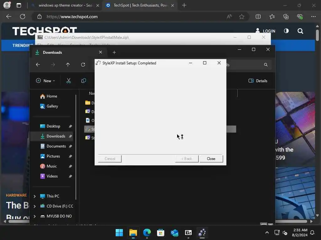Click File Explorer search magnifier icon

click(266, 65)
